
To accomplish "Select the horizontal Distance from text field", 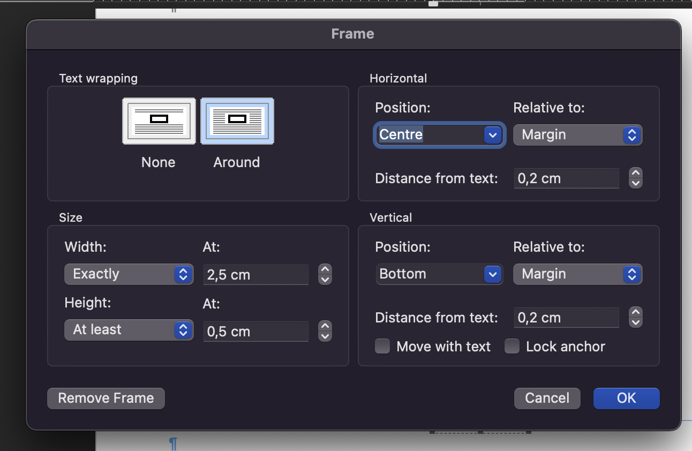I will 566,178.
